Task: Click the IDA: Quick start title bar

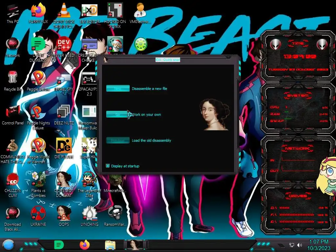Action: coord(168,60)
